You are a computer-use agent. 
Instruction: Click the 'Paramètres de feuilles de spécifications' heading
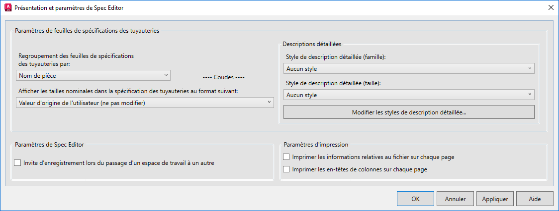click(x=87, y=31)
